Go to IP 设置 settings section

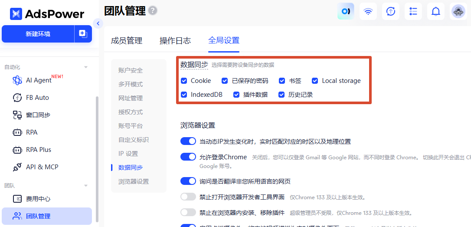coord(128,154)
